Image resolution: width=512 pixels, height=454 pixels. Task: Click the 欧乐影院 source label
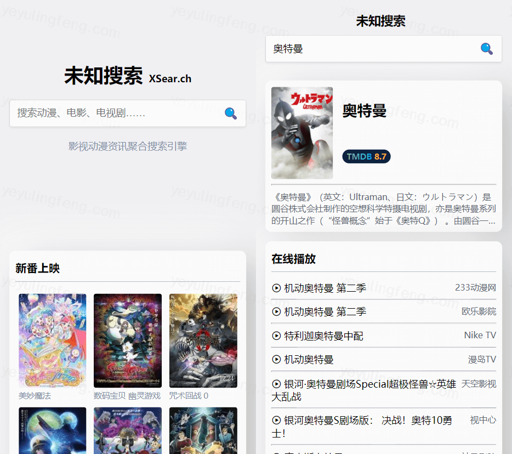(x=479, y=311)
